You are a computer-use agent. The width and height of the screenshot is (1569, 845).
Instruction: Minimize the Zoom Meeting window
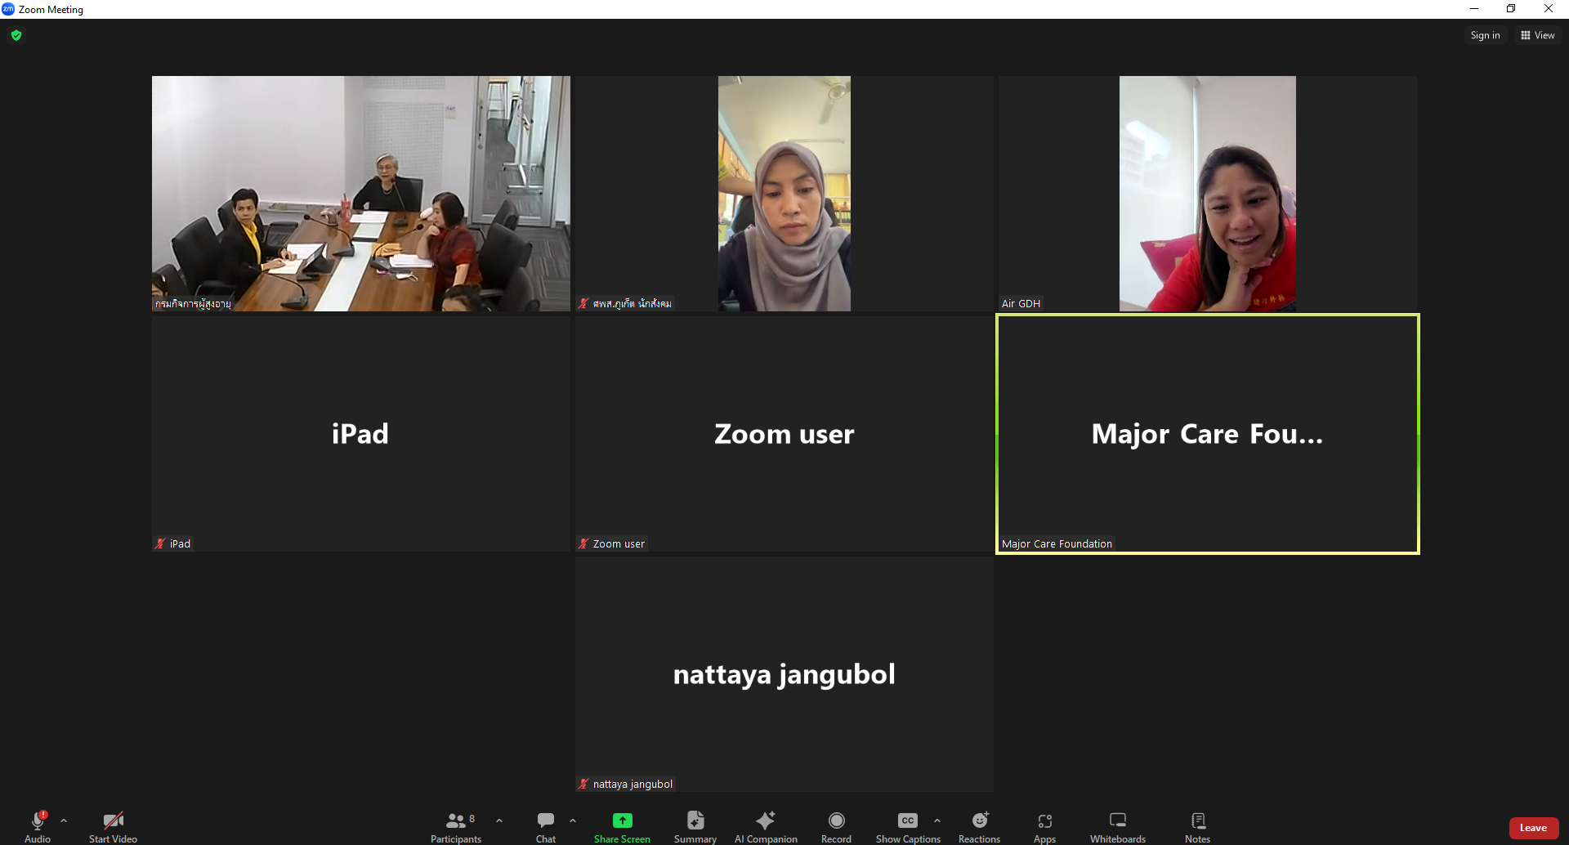1474,9
